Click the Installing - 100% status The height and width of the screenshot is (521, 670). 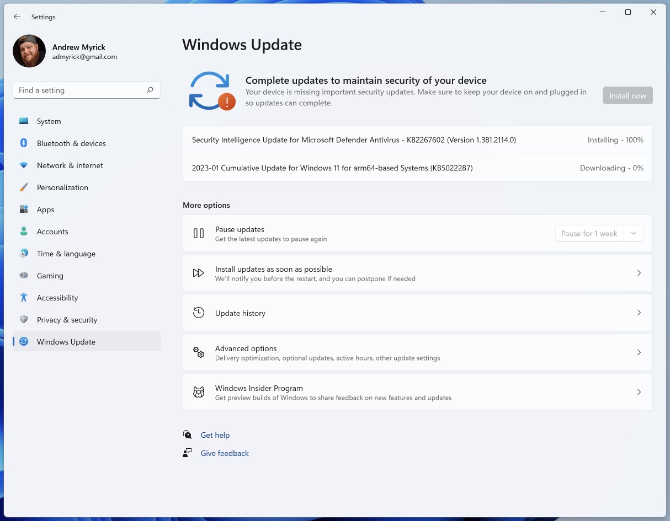[x=615, y=140]
